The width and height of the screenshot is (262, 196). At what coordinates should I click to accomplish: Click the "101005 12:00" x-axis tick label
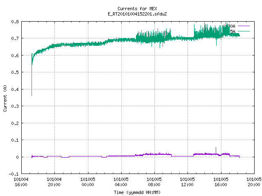click(x=187, y=182)
